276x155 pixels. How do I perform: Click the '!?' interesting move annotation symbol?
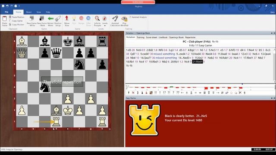point(164,93)
